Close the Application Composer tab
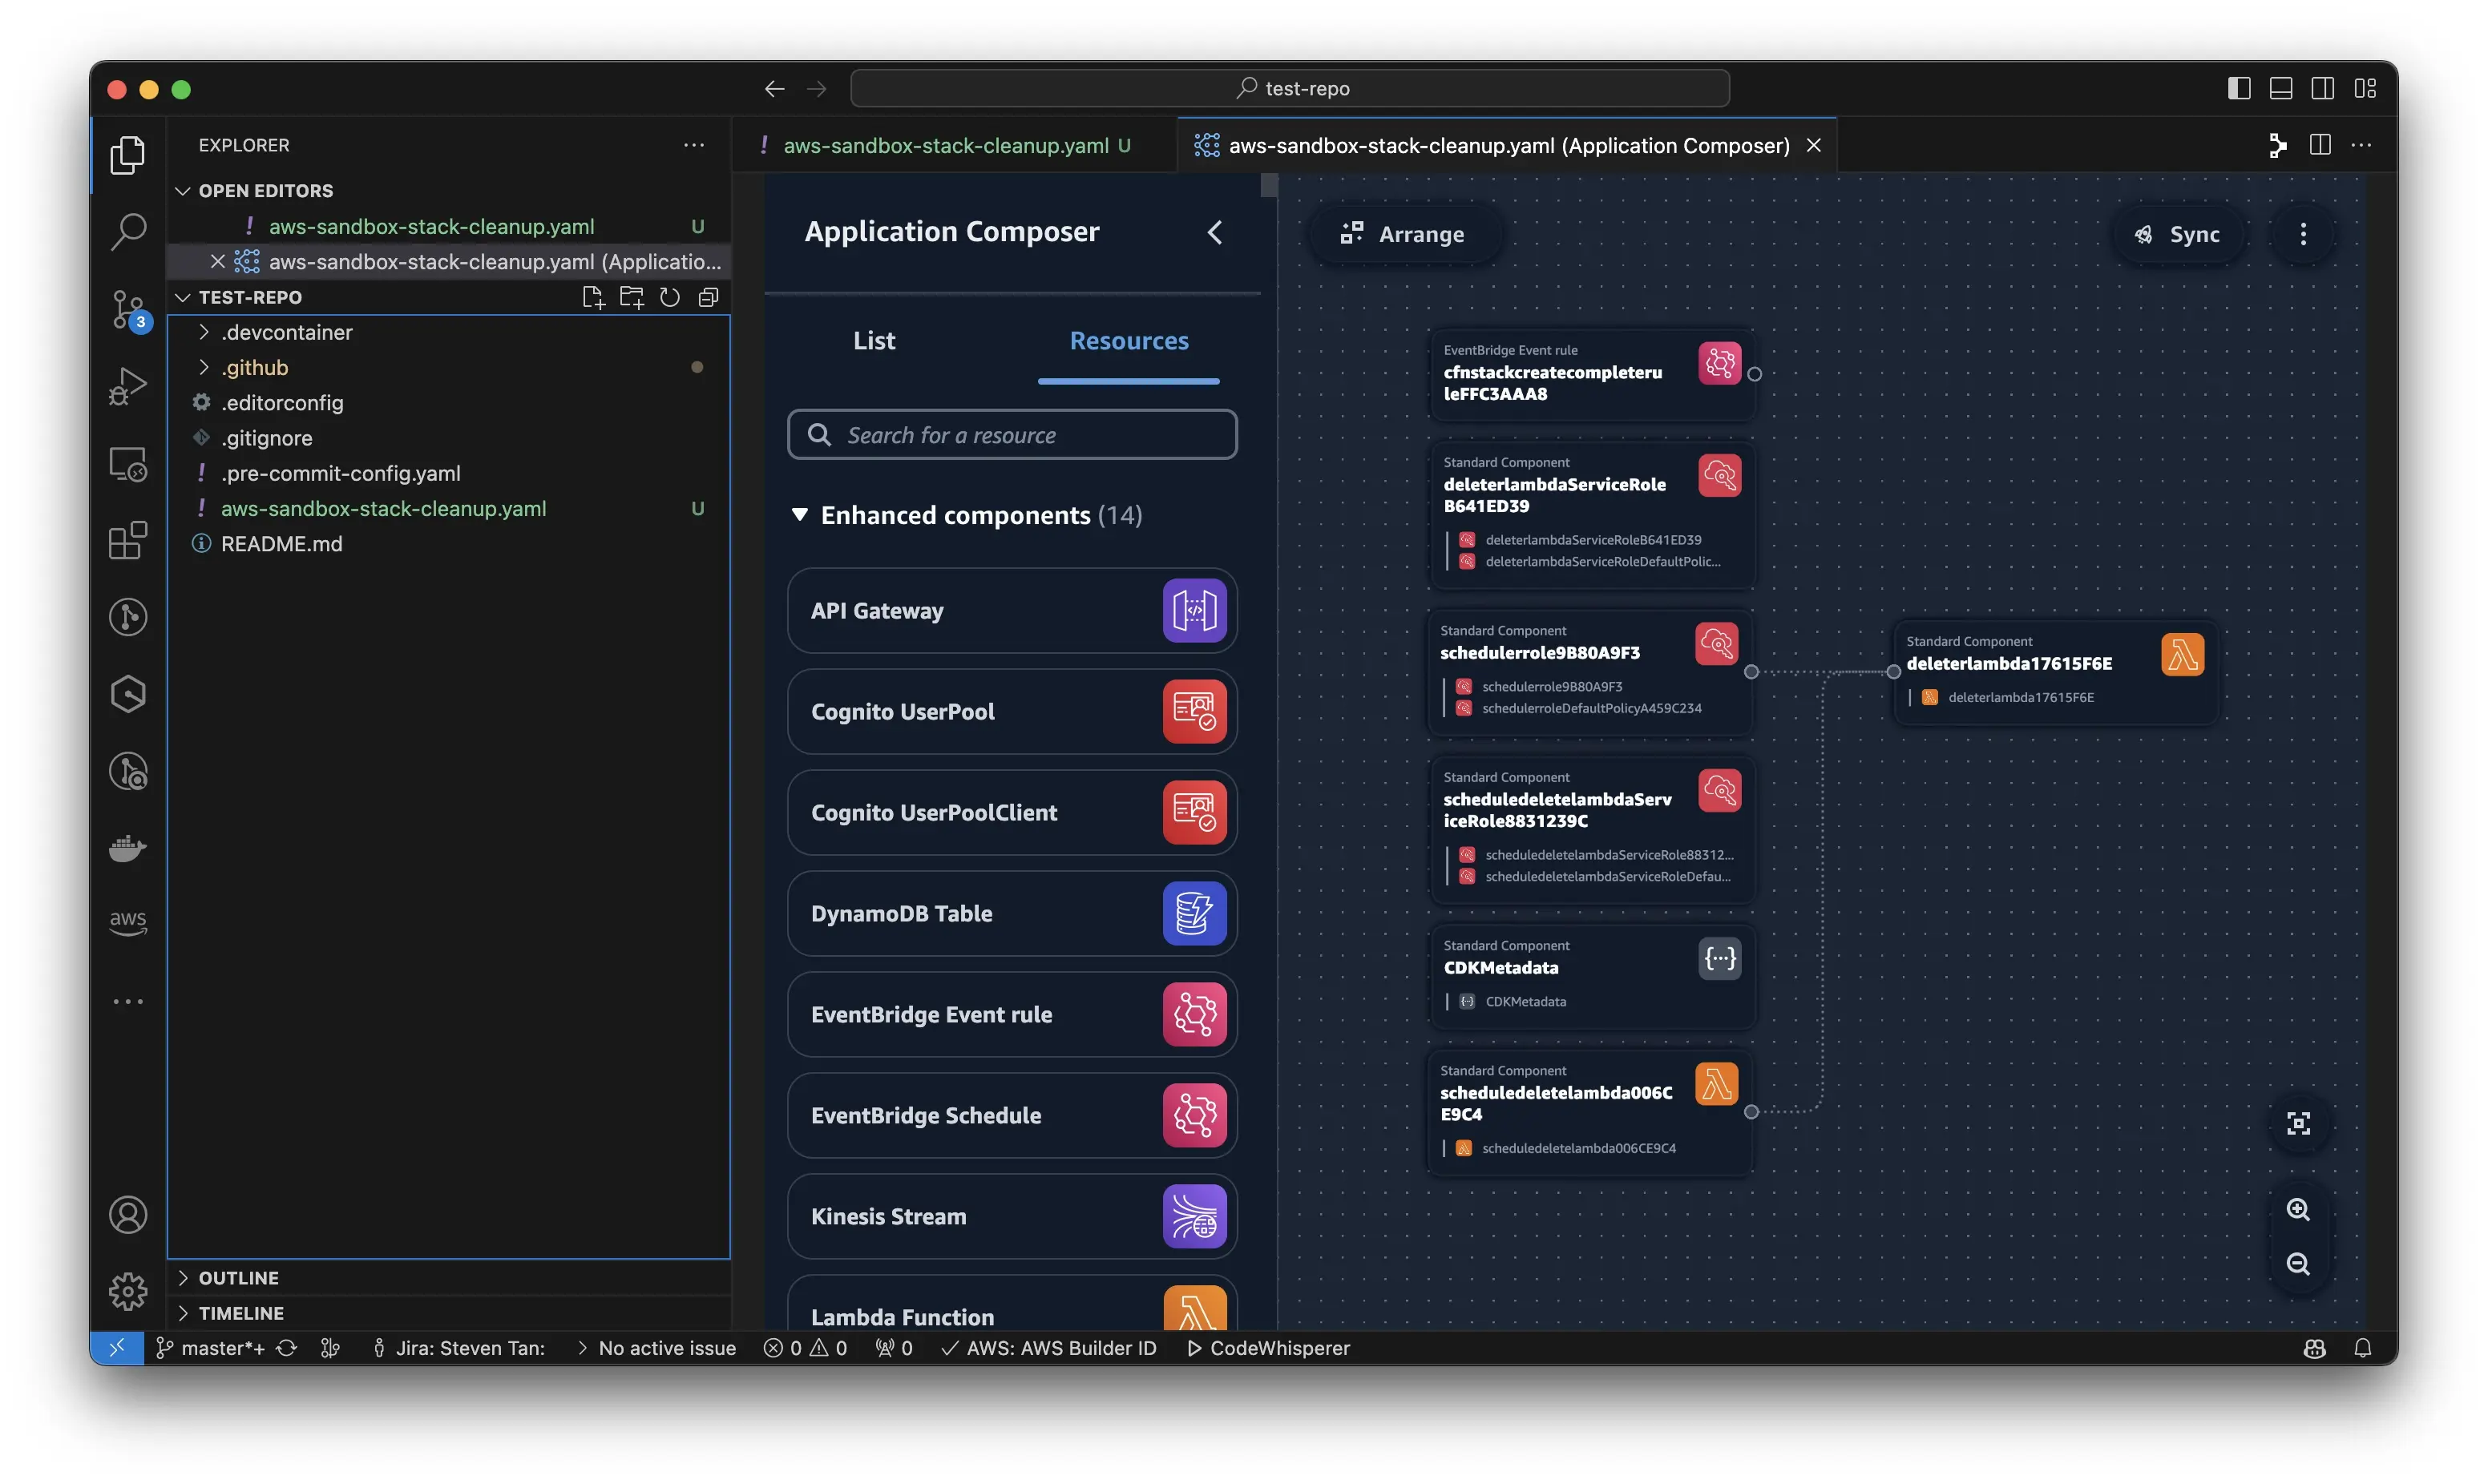The image size is (2488, 1484). [1813, 145]
